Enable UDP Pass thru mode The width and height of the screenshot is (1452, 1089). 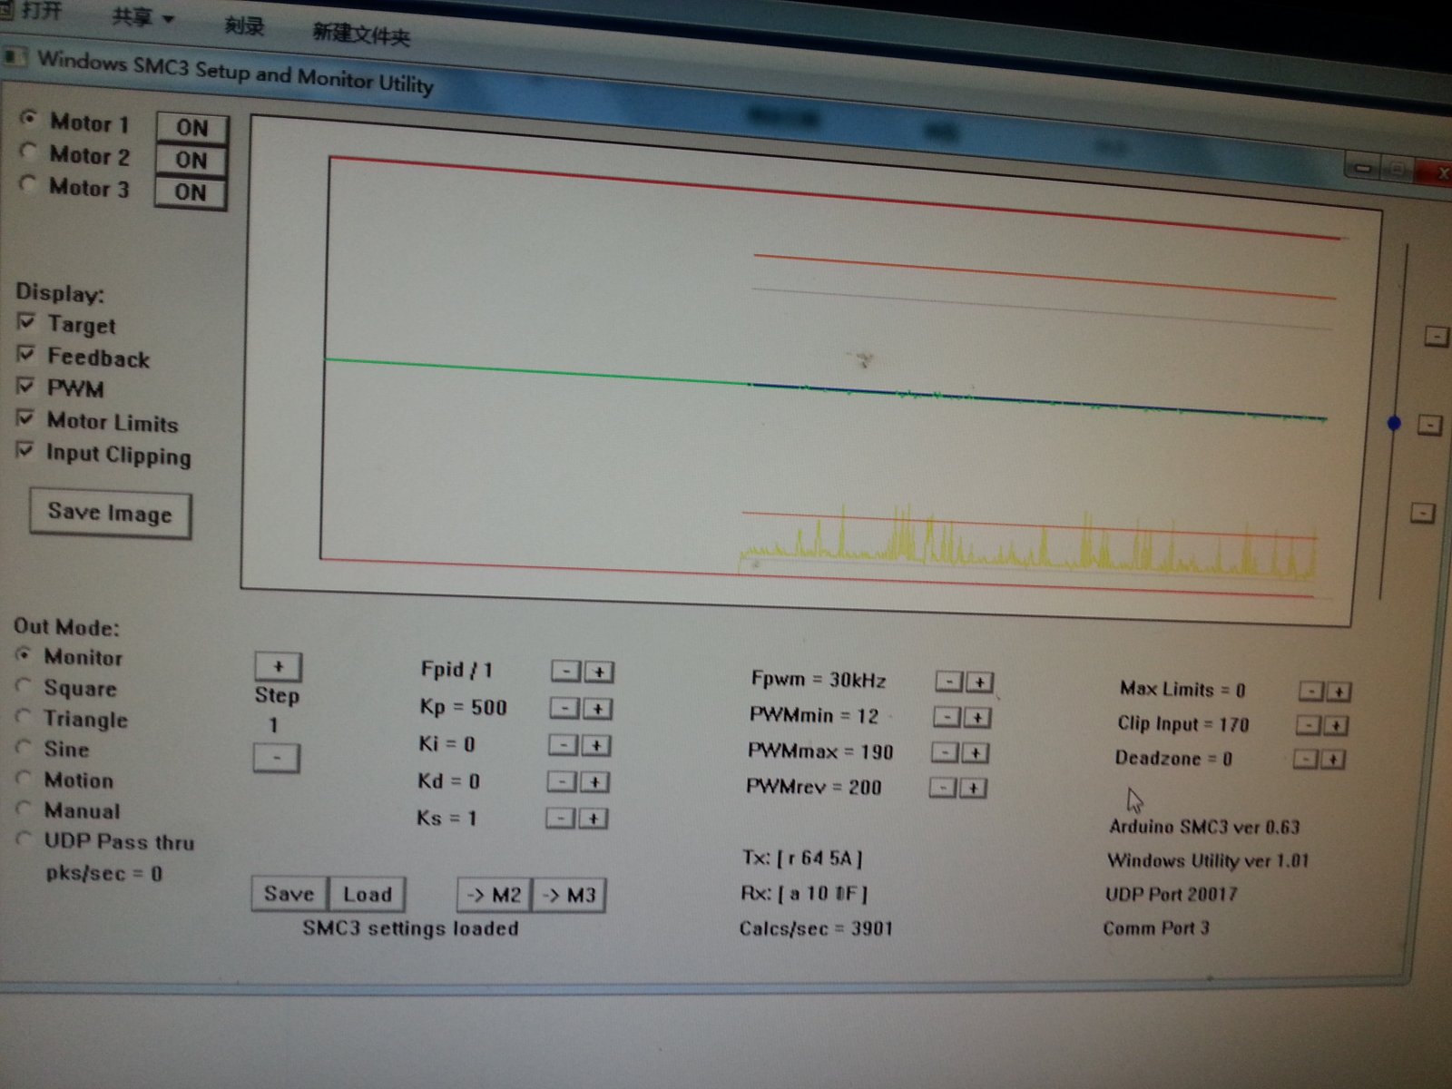(x=25, y=839)
